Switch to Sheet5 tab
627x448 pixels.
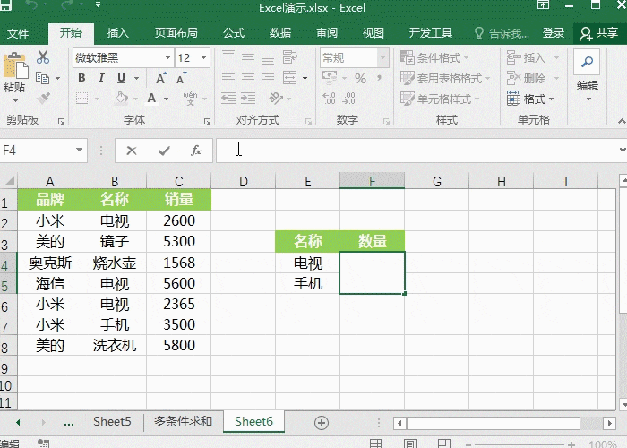click(x=112, y=422)
